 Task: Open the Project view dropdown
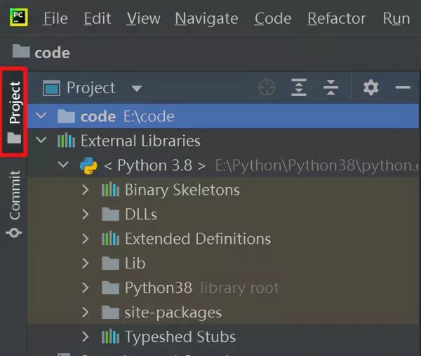[136, 88]
